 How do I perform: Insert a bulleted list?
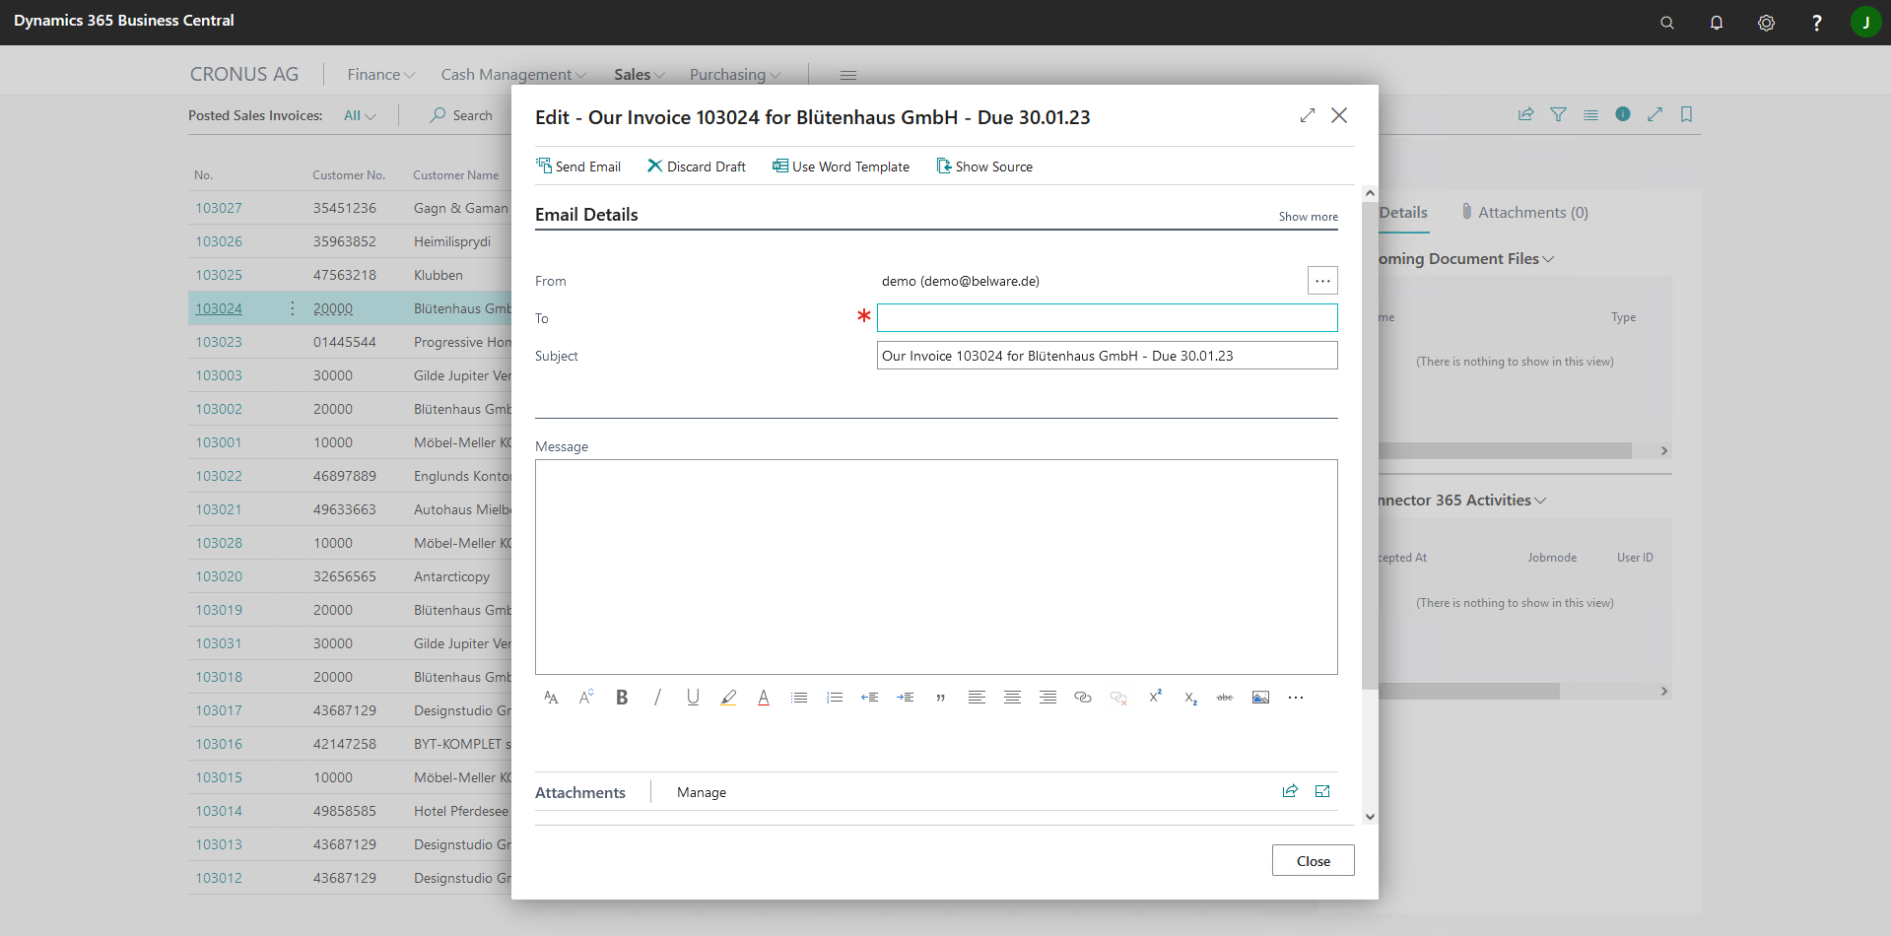click(x=799, y=698)
